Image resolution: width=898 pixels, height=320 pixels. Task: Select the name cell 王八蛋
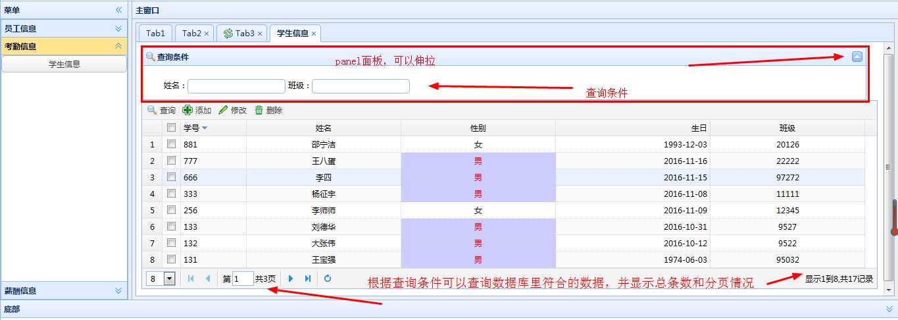pyautogui.click(x=324, y=161)
